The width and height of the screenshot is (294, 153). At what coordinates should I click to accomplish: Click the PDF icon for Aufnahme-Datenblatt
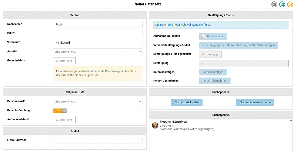pos(203,36)
